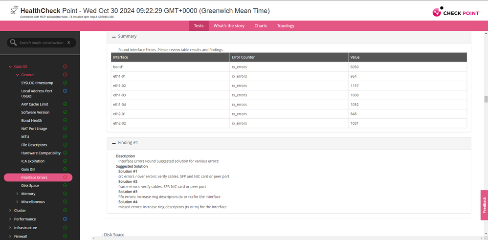Click the blue info icon next to Performance
Viewport: 488px width, 240px height.
[x=65, y=219]
